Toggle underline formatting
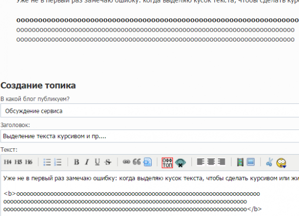Screen dimensions: 299x216 point(97,162)
